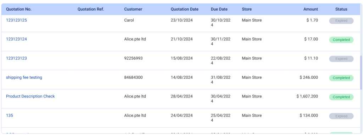Open the shipping fee testing quotation
Viewport: 363px width, 135px height.
24,77
